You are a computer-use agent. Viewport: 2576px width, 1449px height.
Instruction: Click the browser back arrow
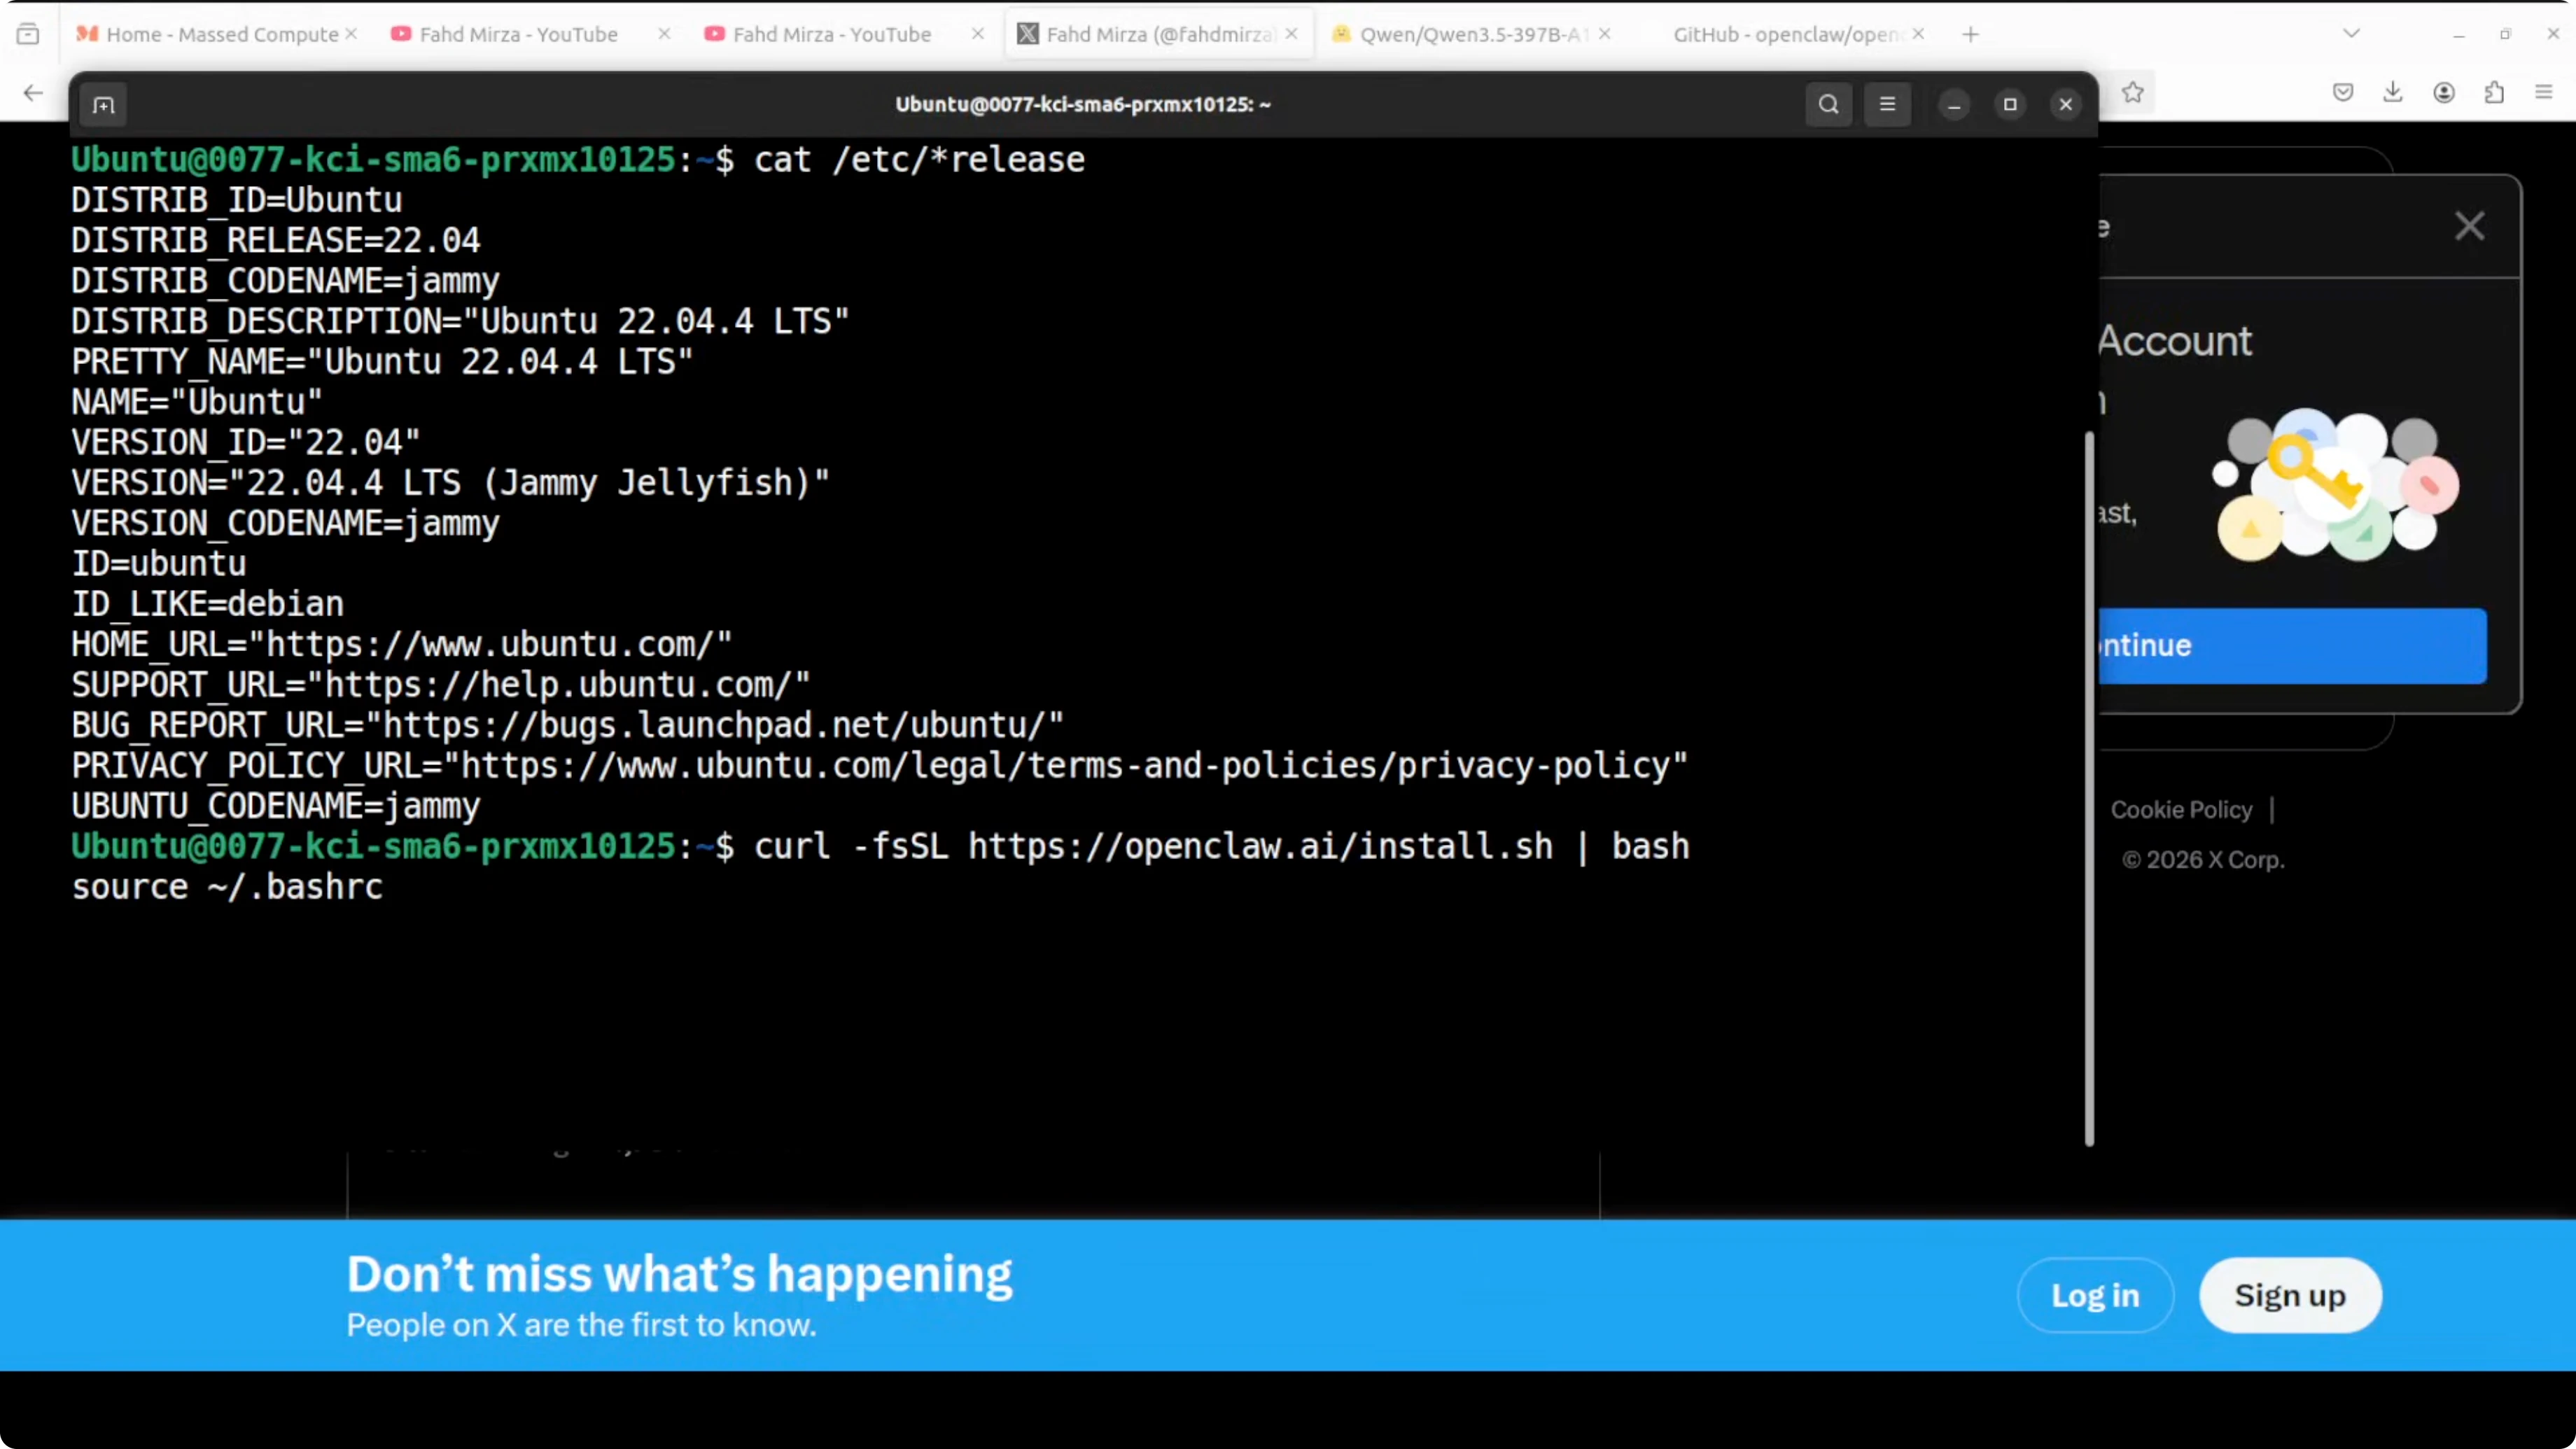click(33, 93)
